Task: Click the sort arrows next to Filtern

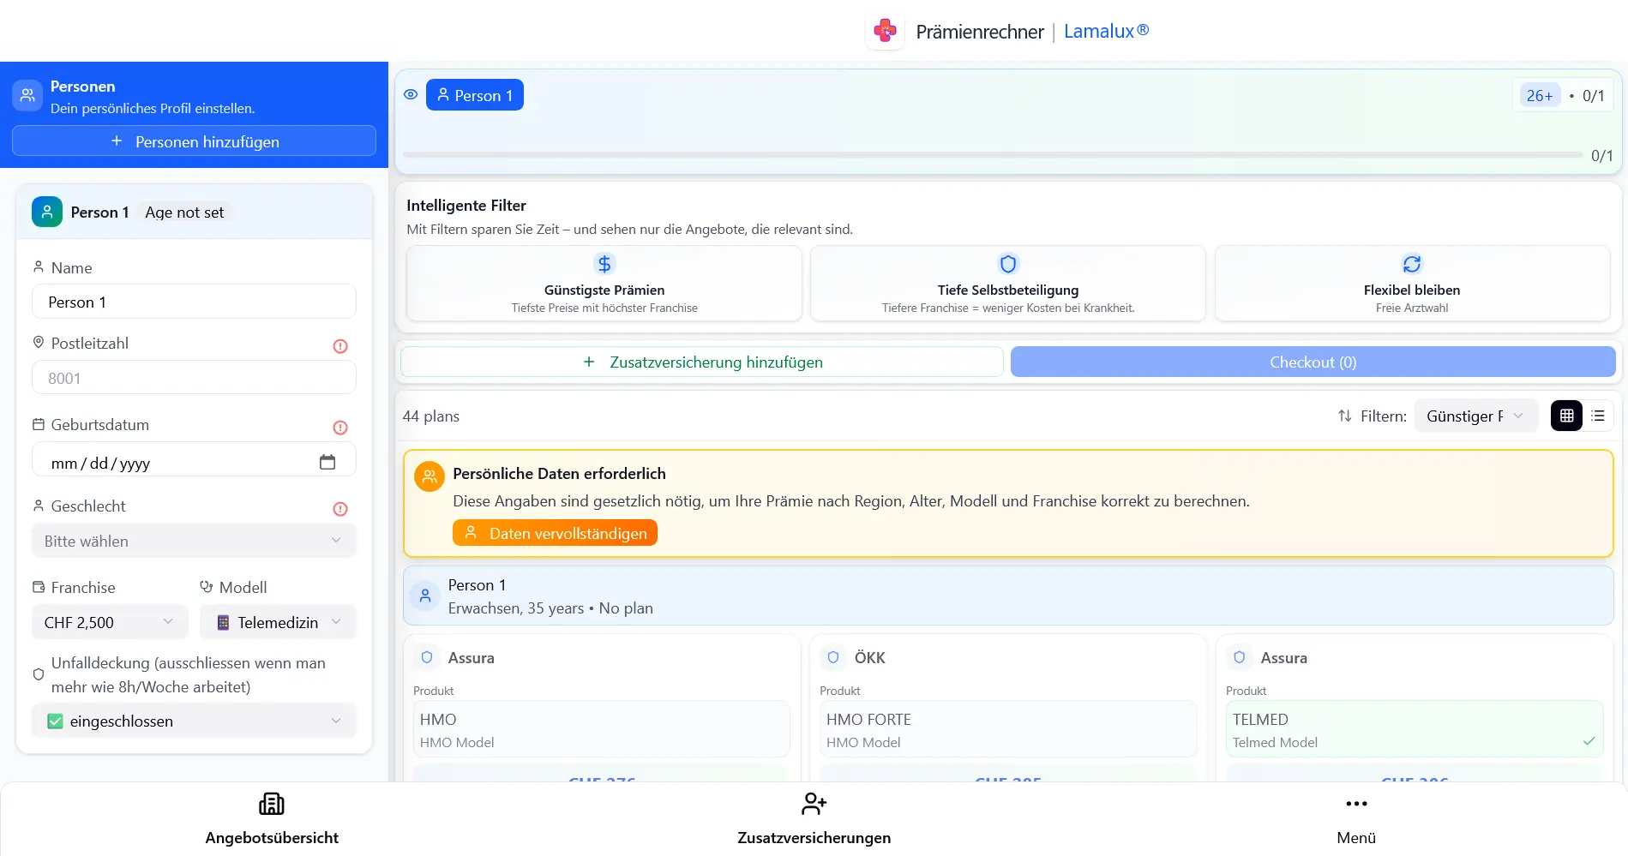Action: [1345, 416]
